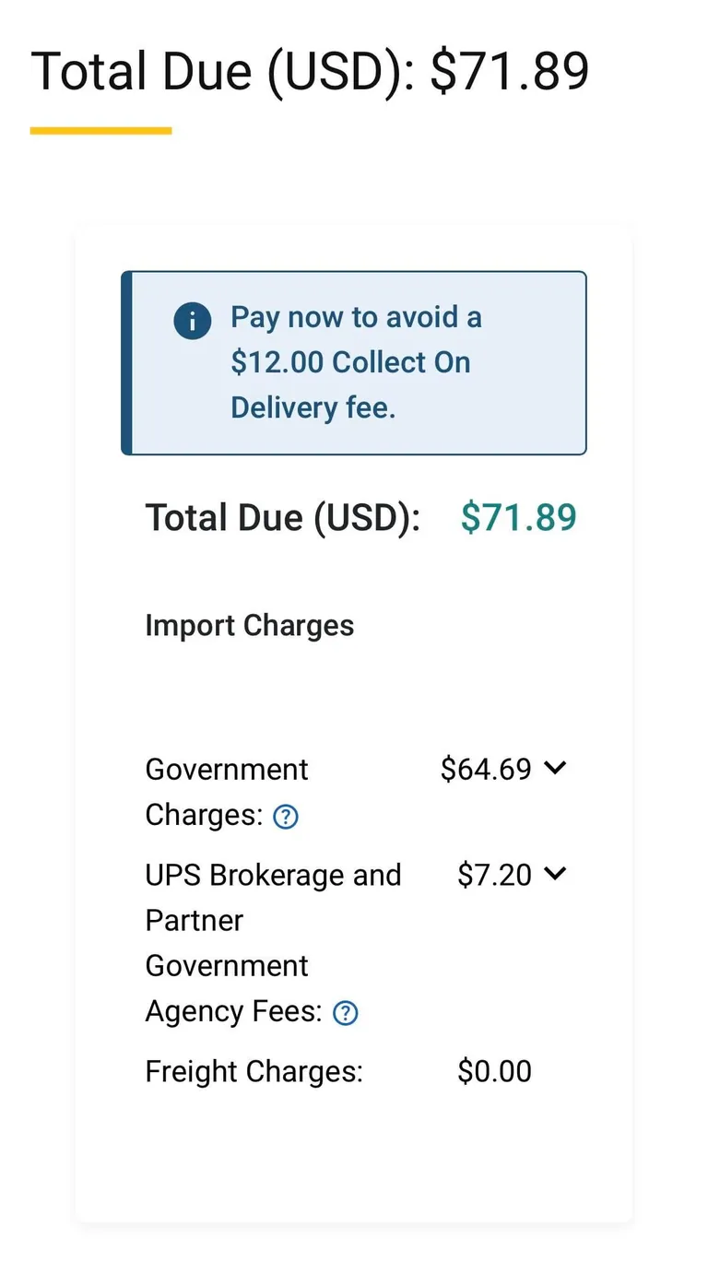Click the Pay now banner text

355,361
